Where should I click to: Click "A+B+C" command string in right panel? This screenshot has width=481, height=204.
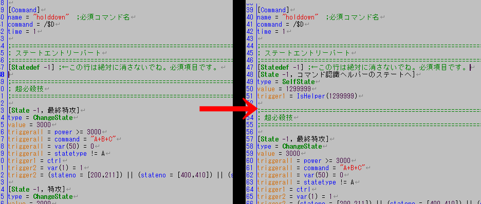click(x=351, y=168)
